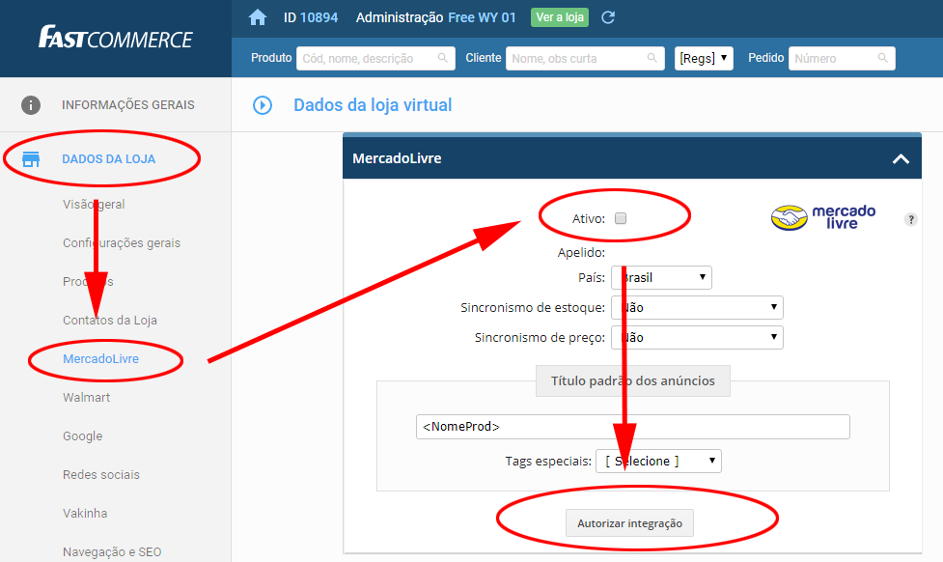The width and height of the screenshot is (943, 562).
Task: Focus the <NomeProd> title template field
Action: [x=632, y=427]
